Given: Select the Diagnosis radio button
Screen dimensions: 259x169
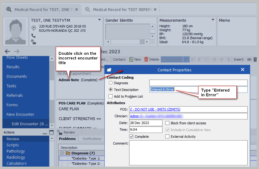Looking at the screenshot, I should (x=111, y=83).
